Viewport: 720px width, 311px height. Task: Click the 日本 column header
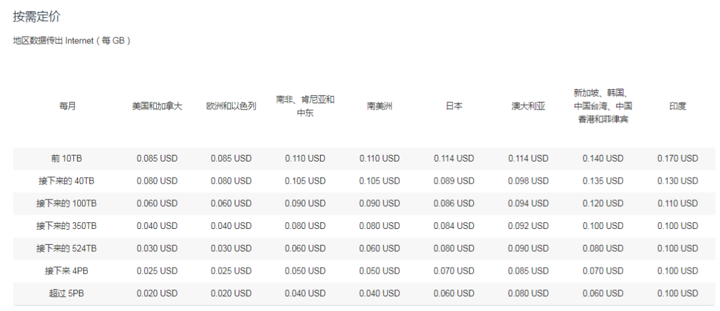pos(453,106)
